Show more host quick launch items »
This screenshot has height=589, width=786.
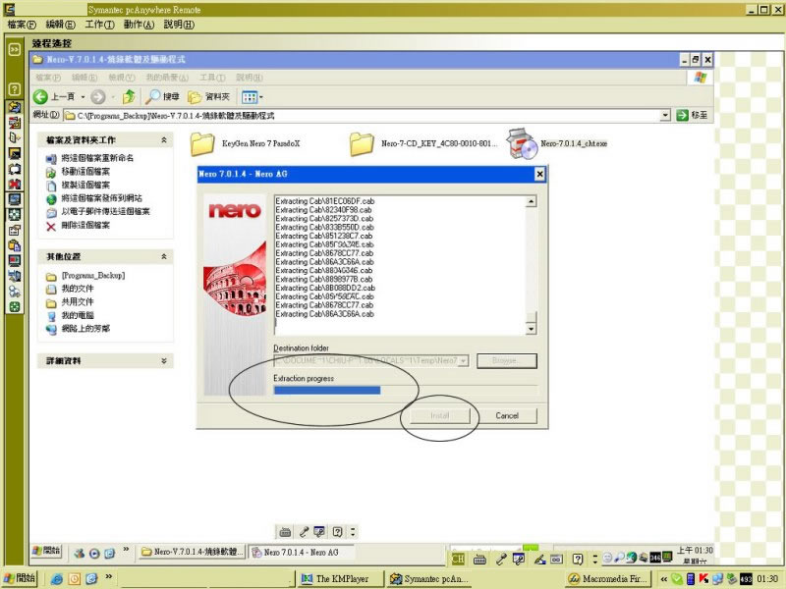click(108, 577)
